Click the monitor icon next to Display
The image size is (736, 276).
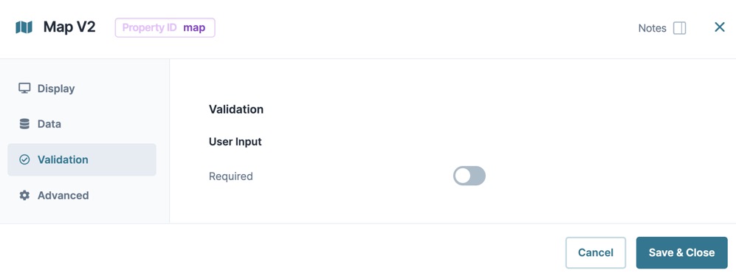pos(24,89)
